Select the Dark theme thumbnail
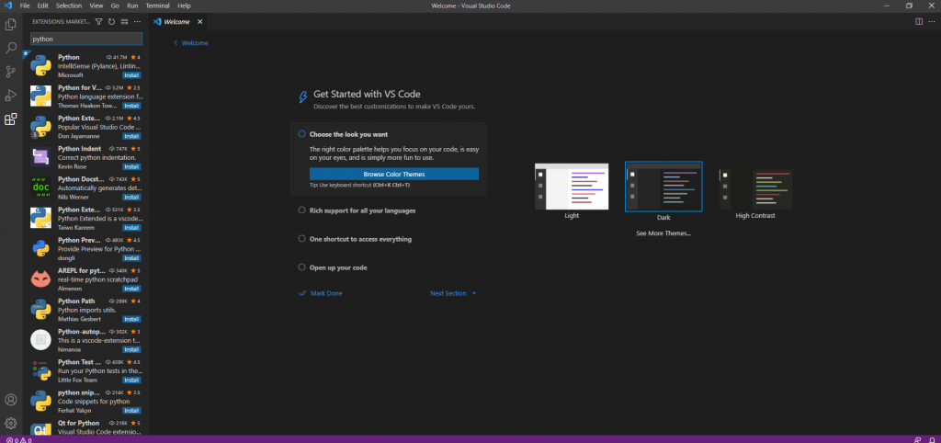This screenshot has width=941, height=443. click(663, 187)
